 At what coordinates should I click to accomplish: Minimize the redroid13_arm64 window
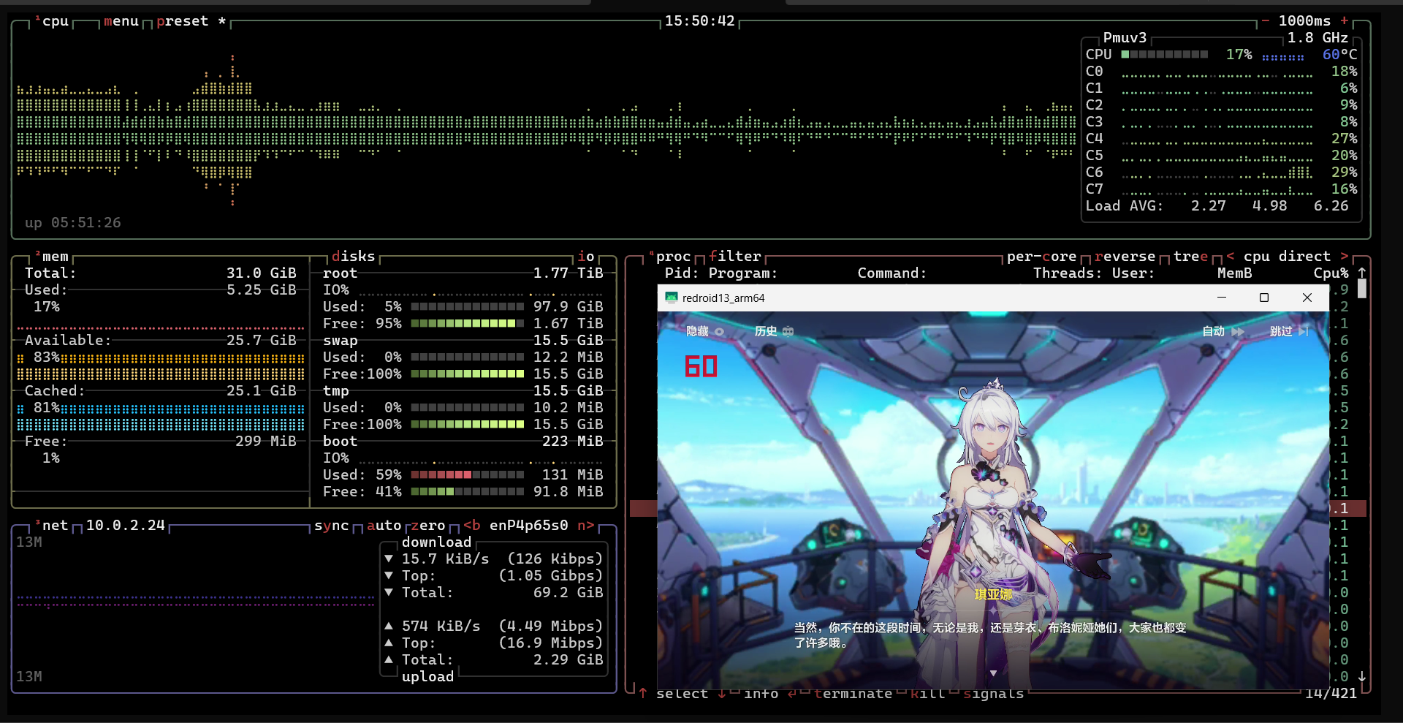[x=1222, y=298]
